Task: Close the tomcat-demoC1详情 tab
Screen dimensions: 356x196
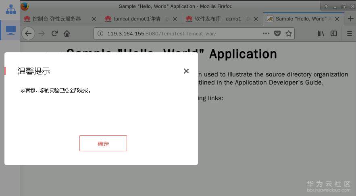Action: pyautogui.click(x=175, y=19)
